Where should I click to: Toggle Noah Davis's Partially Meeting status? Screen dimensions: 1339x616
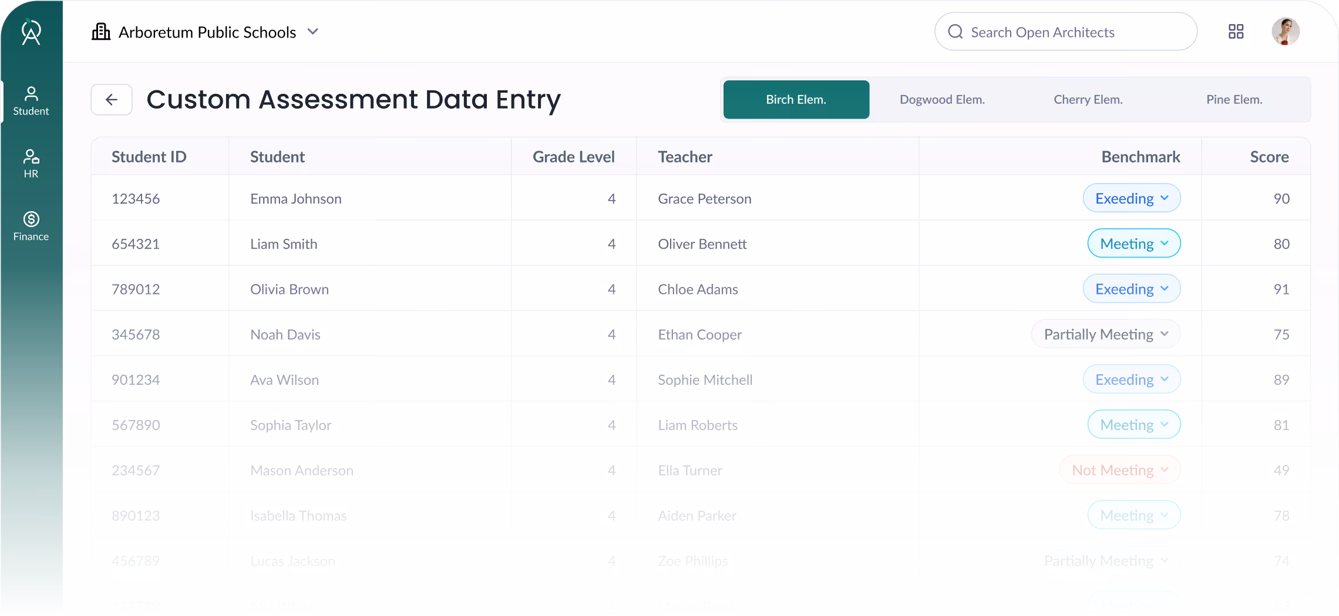tap(1105, 334)
